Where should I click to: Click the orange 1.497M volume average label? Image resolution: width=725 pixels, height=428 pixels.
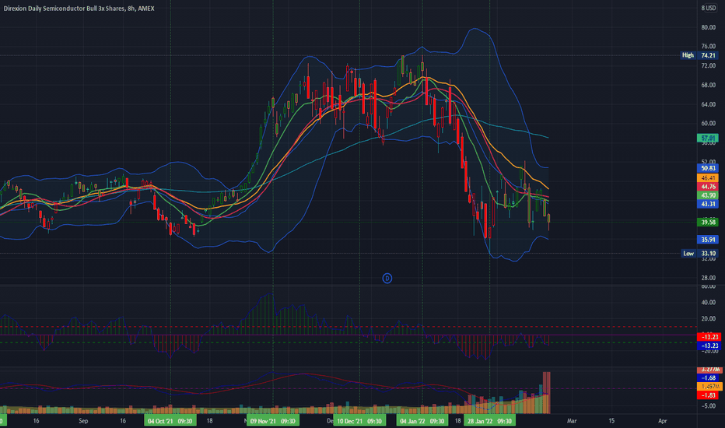pos(709,386)
